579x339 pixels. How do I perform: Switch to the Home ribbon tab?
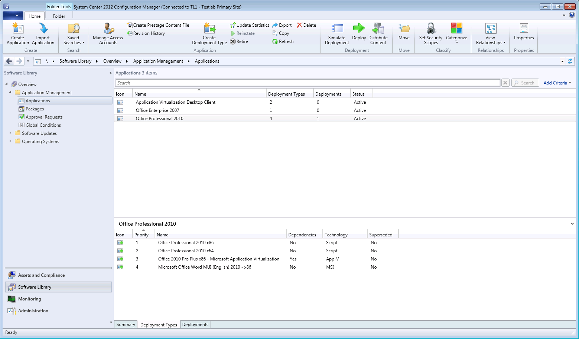pyautogui.click(x=35, y=16)
